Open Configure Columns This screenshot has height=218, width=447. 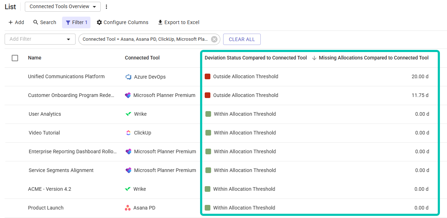pos(122,22)
